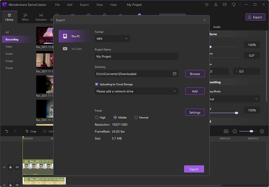The width and height of the screenshot is (269, 187).
Task: Select This PC export destination
Action: coord(74,36)
